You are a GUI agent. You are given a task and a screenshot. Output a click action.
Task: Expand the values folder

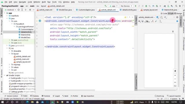(10, 67)
